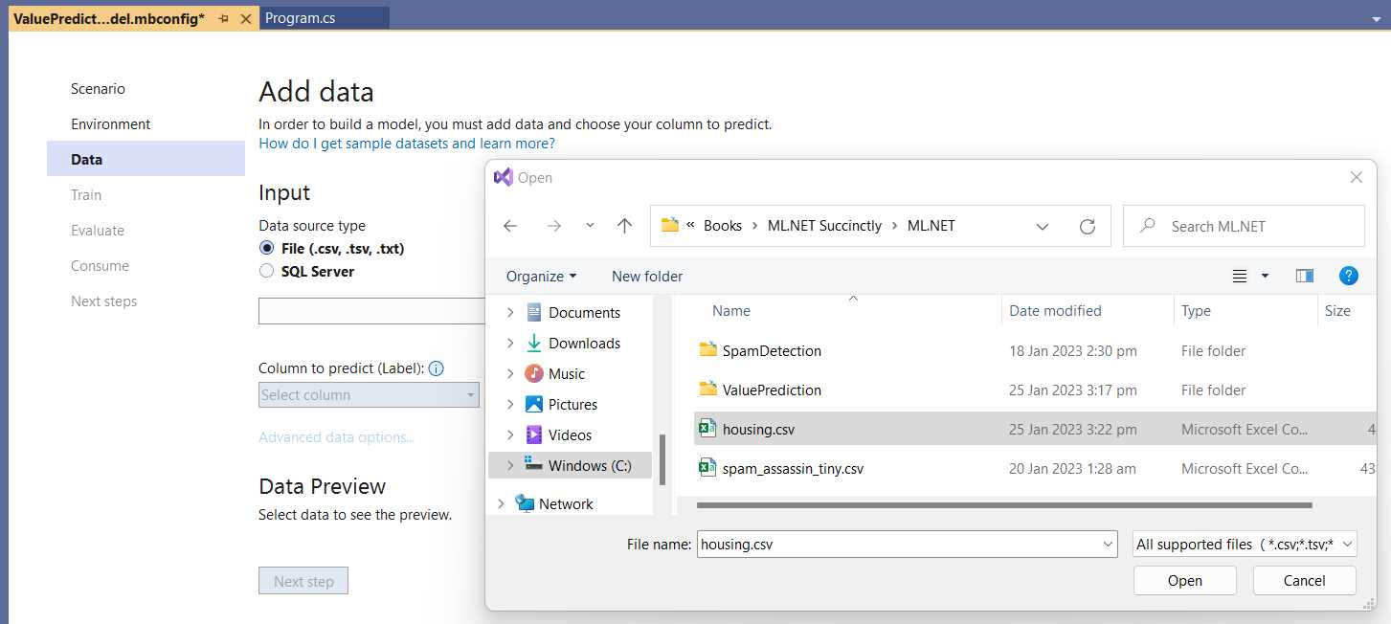Screen dimensions: 1391x624
Task: Create a New folder
Action: [x=647, y=276]
